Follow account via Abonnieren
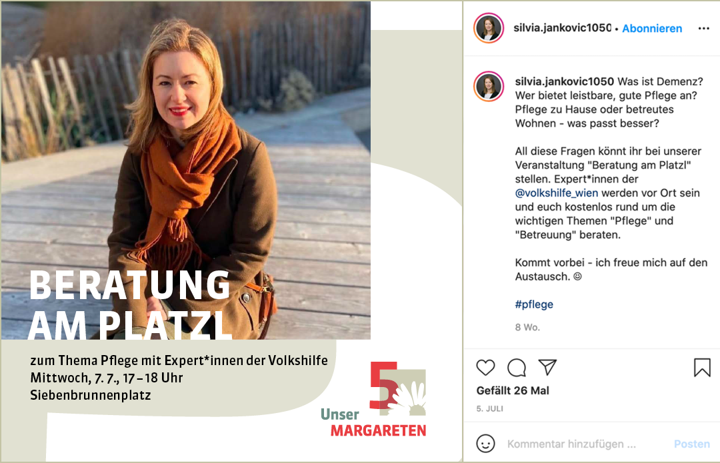This screenshot has width=720, height=463. pyautogui.click(x=652, y=29)
